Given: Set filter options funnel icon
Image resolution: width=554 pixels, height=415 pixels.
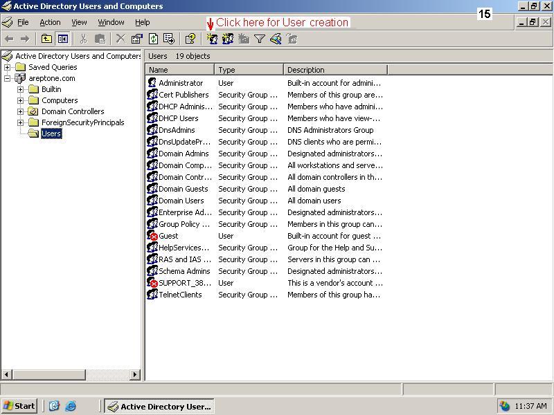Looking at the screenshot, I should pos(260,39).
